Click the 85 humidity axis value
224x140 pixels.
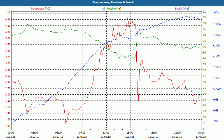tap(204, 29)
